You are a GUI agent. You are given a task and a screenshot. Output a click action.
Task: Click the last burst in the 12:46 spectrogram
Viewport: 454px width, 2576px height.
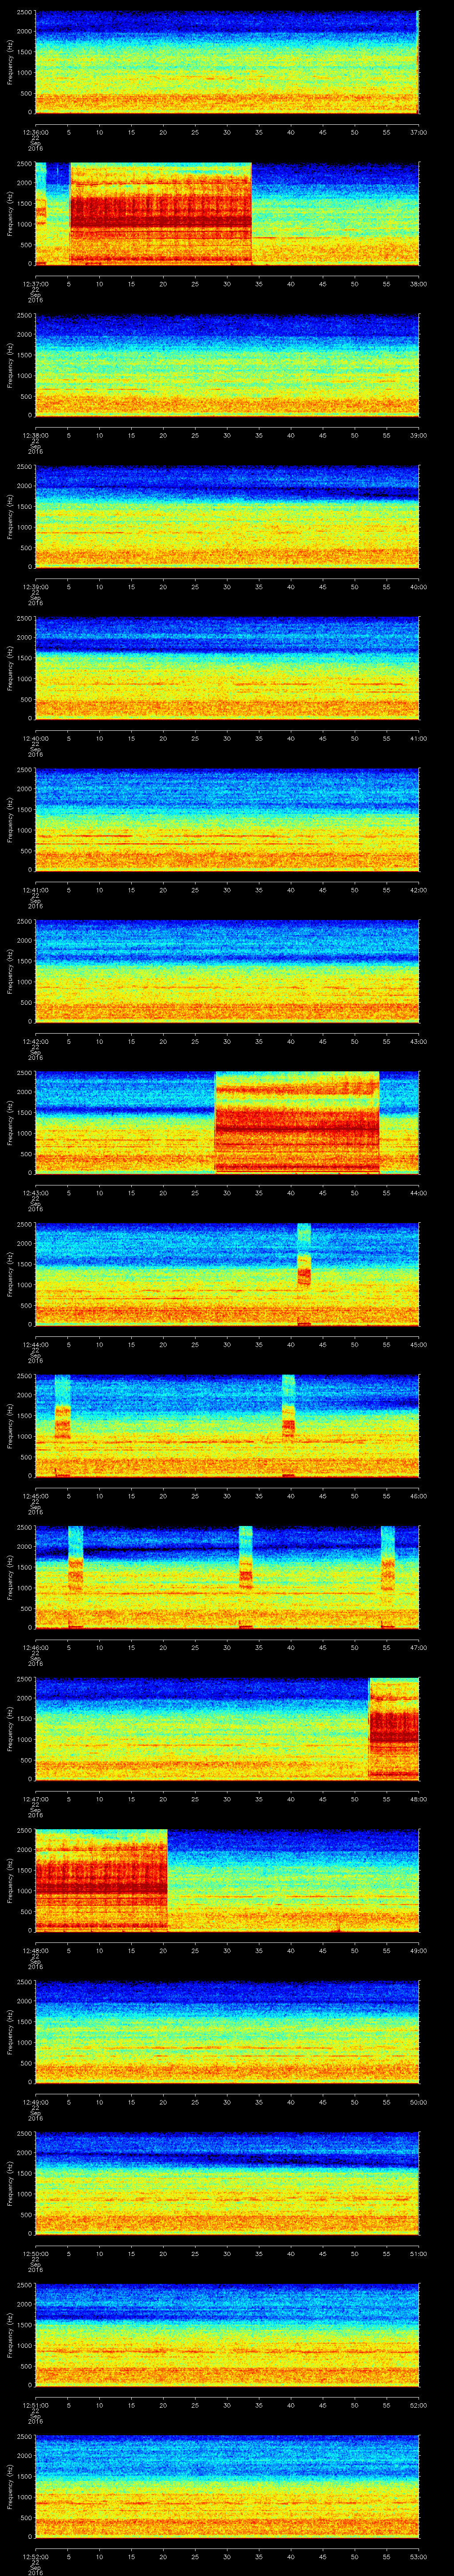click(388, 1573)
